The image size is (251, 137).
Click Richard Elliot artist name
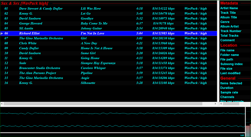[x=29, y=33]
